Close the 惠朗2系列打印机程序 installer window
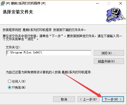 click(121, 3)
